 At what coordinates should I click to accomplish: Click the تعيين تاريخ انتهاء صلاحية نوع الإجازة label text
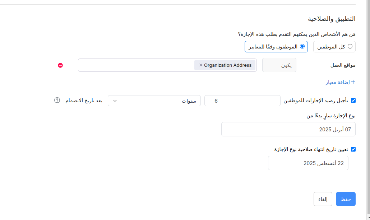click(x=311, y=149)
